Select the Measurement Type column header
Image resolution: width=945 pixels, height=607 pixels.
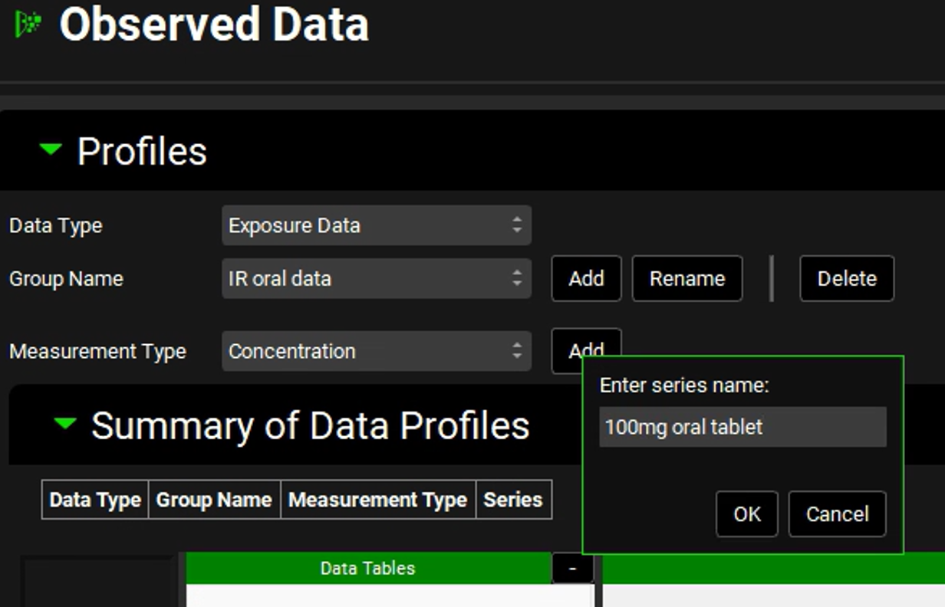point(377,500)
